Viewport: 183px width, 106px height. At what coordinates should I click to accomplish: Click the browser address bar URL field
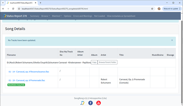pos(80,9)
